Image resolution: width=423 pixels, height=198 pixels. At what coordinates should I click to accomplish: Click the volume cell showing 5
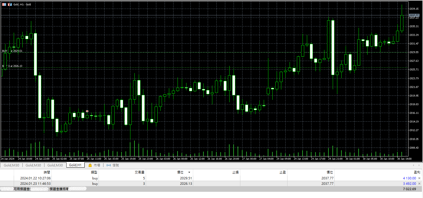(x=144, y=178)
